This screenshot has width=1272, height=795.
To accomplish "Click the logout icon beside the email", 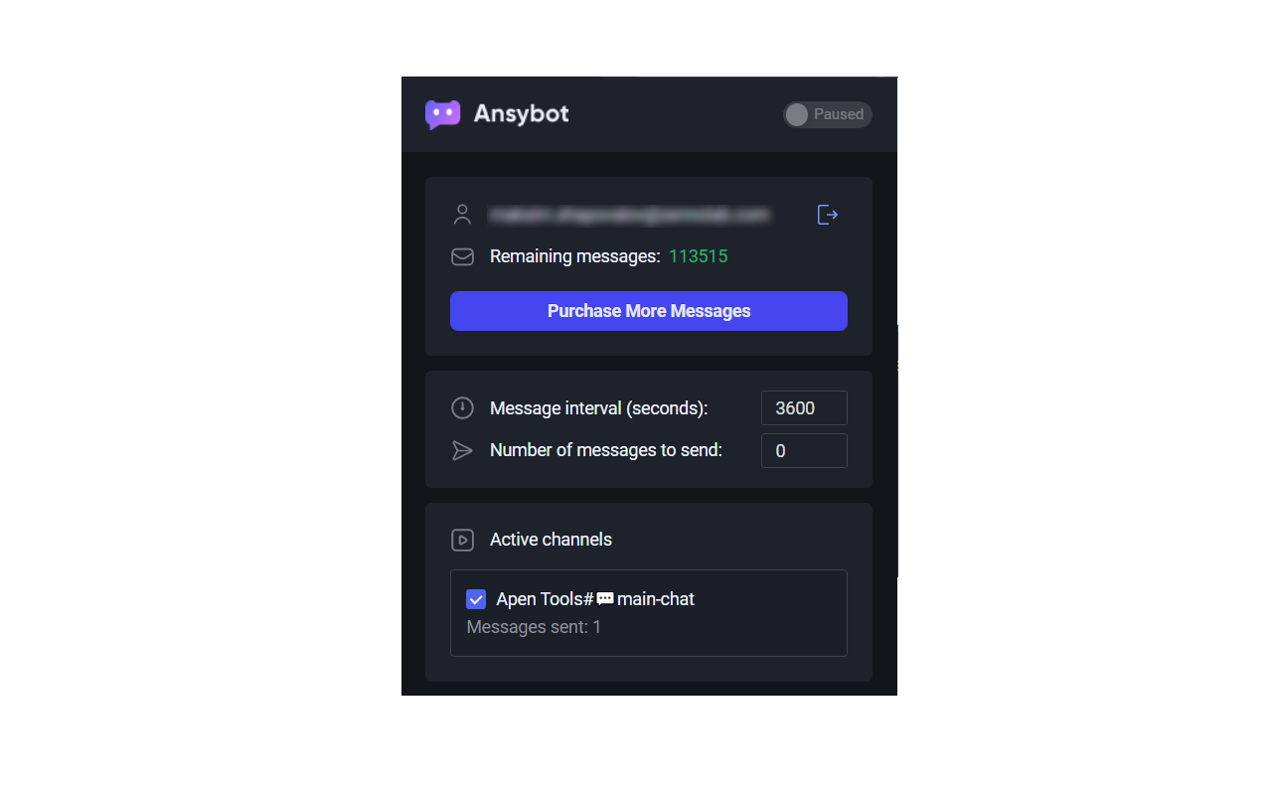I will coord(828,215).
